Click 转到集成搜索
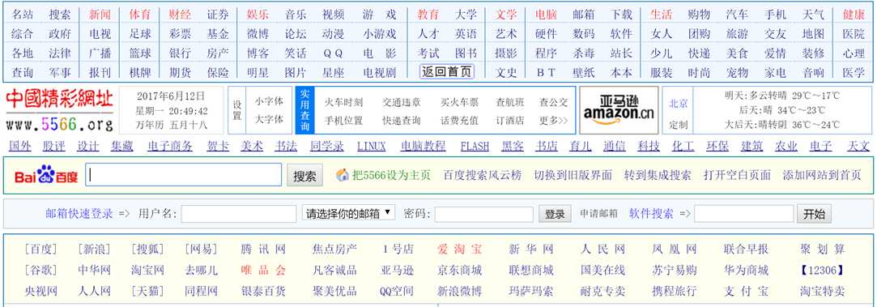 pyautogui.click(x=658, y=175)
